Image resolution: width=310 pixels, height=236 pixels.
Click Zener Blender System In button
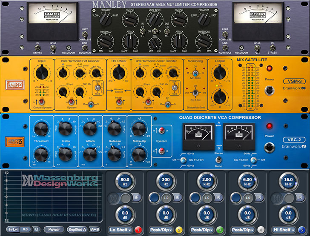point(148,102)
